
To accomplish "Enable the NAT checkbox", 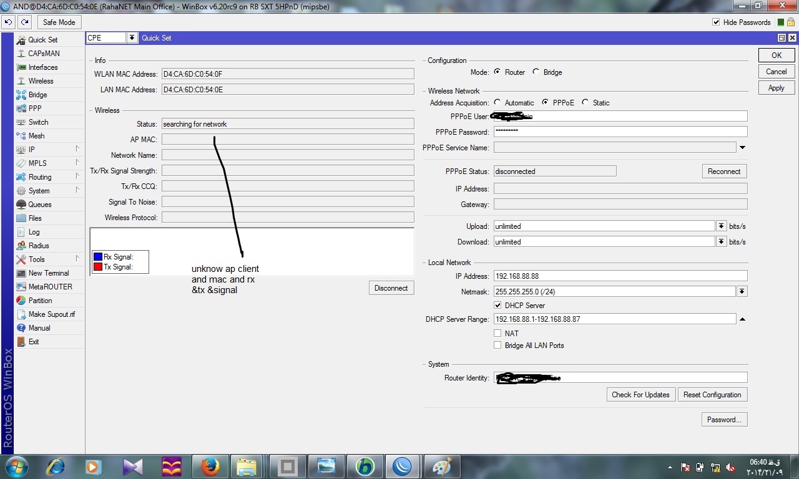I will click(498, 334).
